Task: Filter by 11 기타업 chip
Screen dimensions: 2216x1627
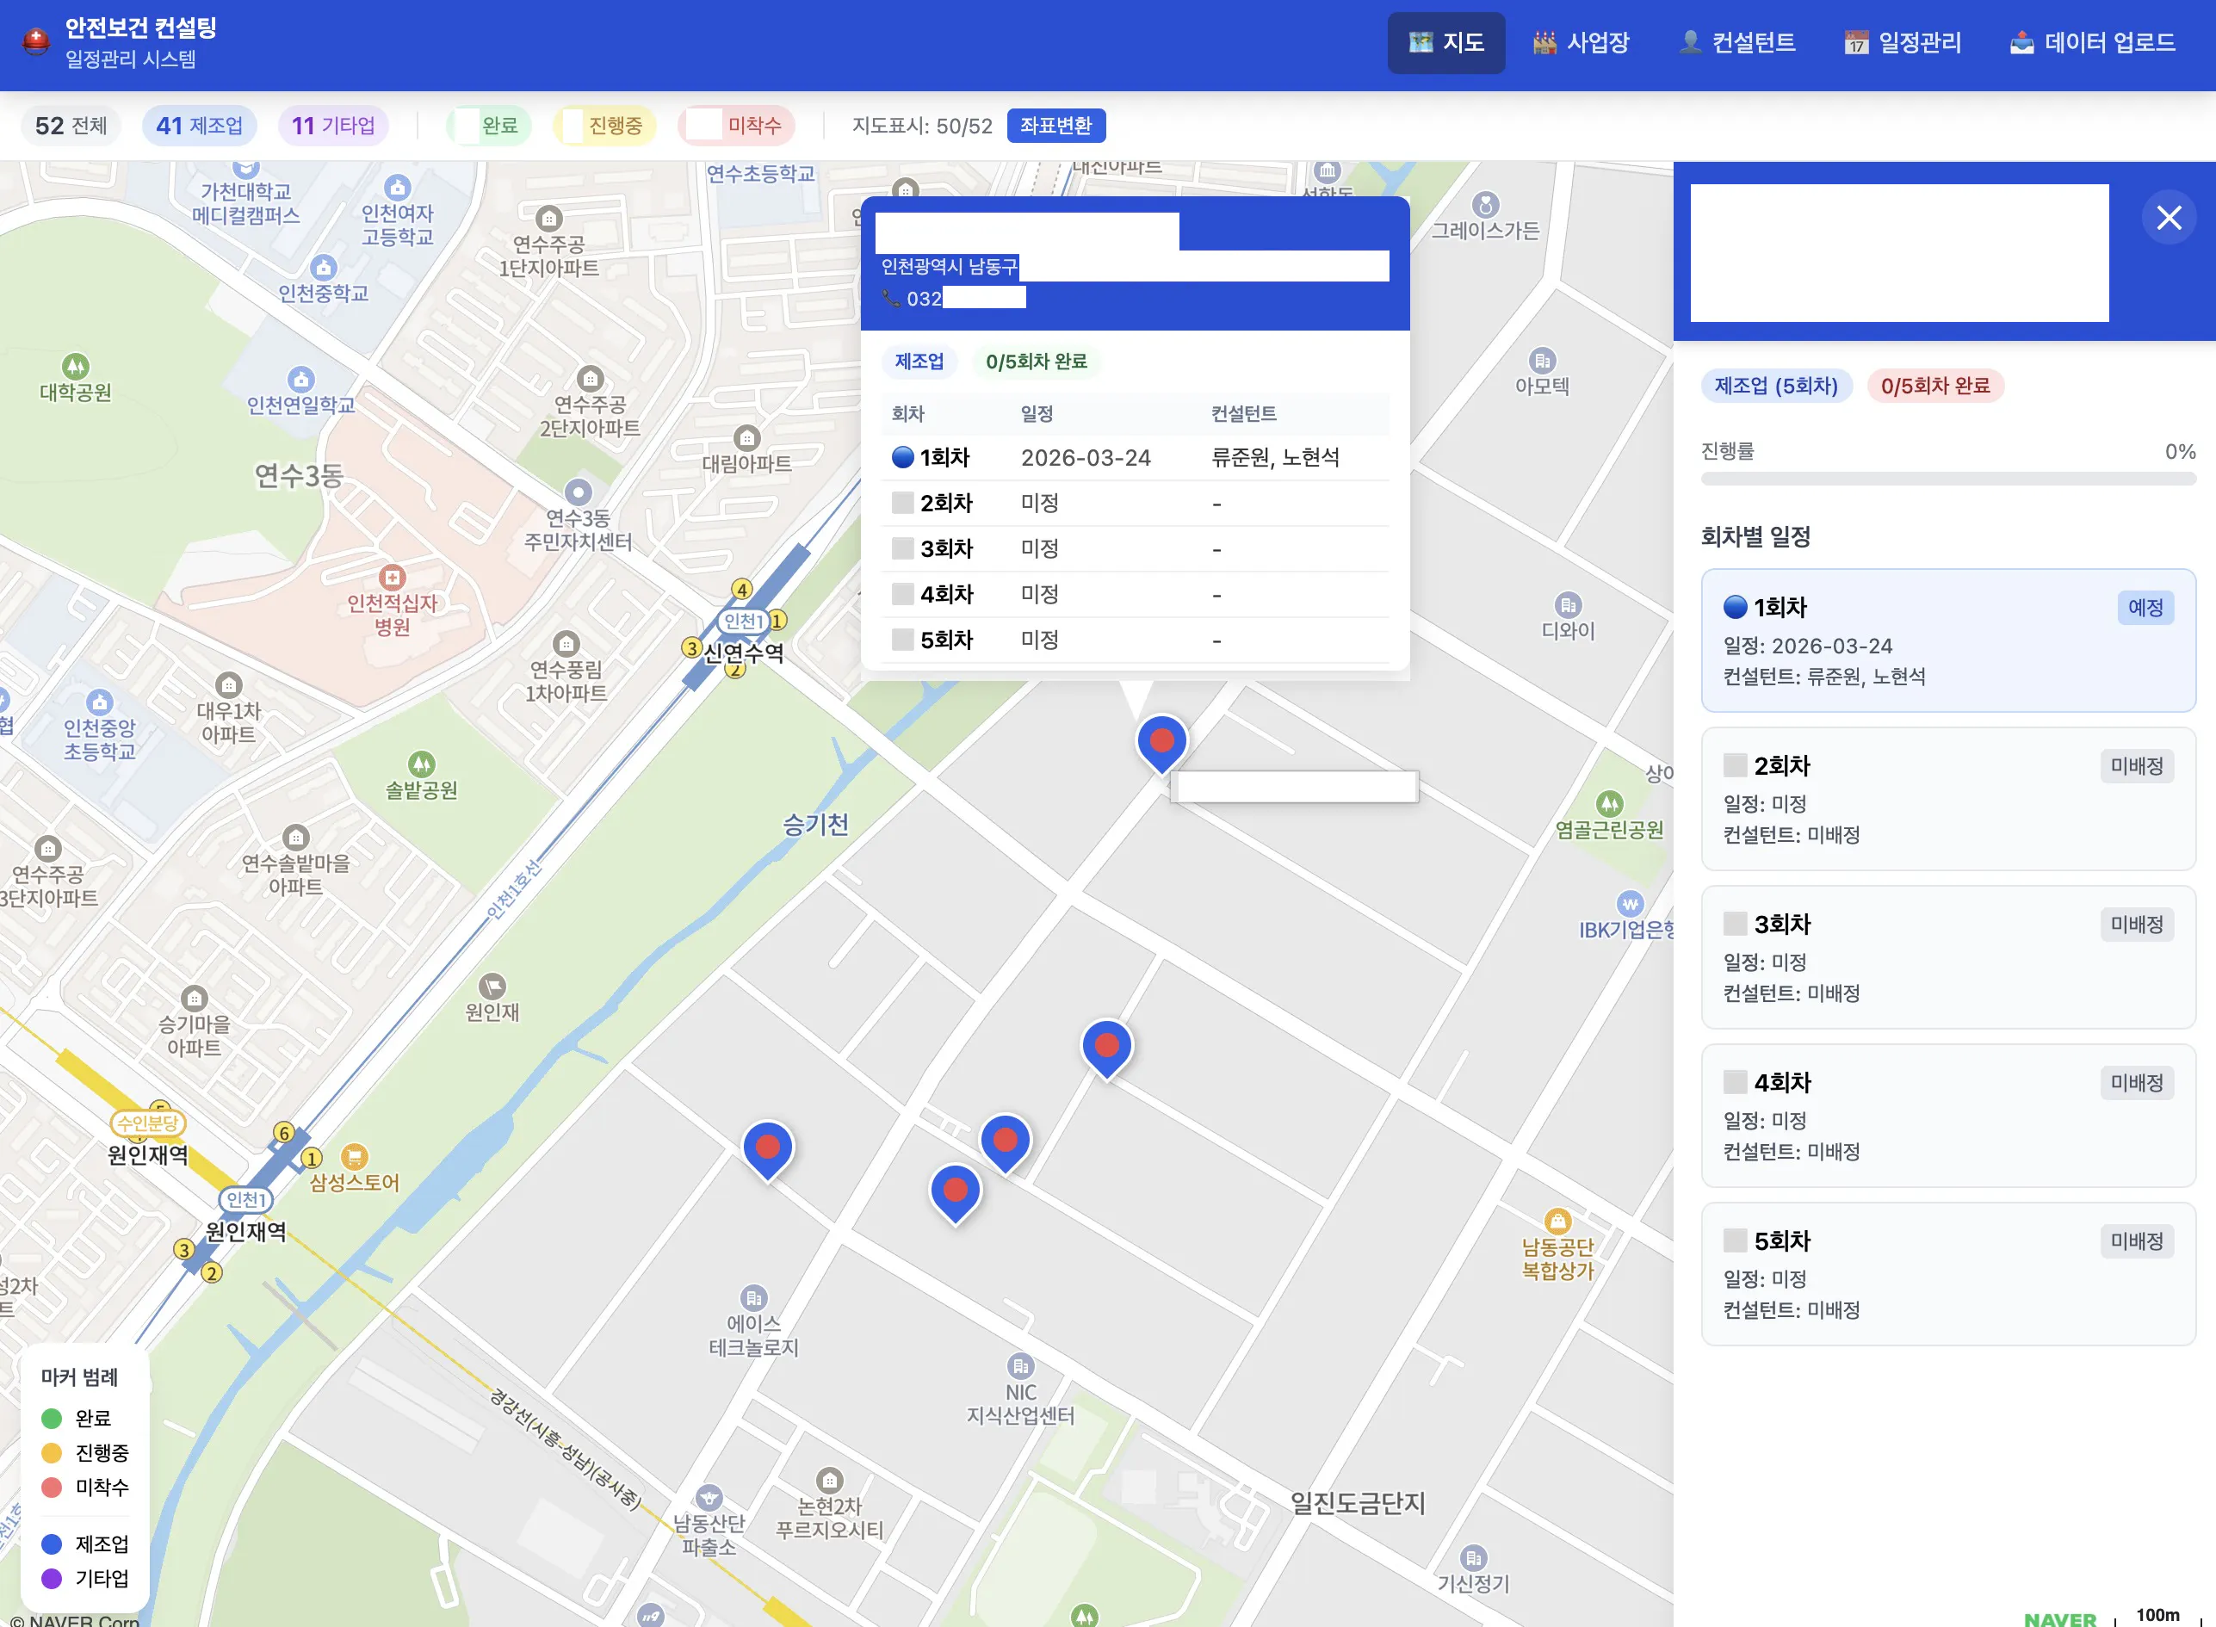Action: 333,125
